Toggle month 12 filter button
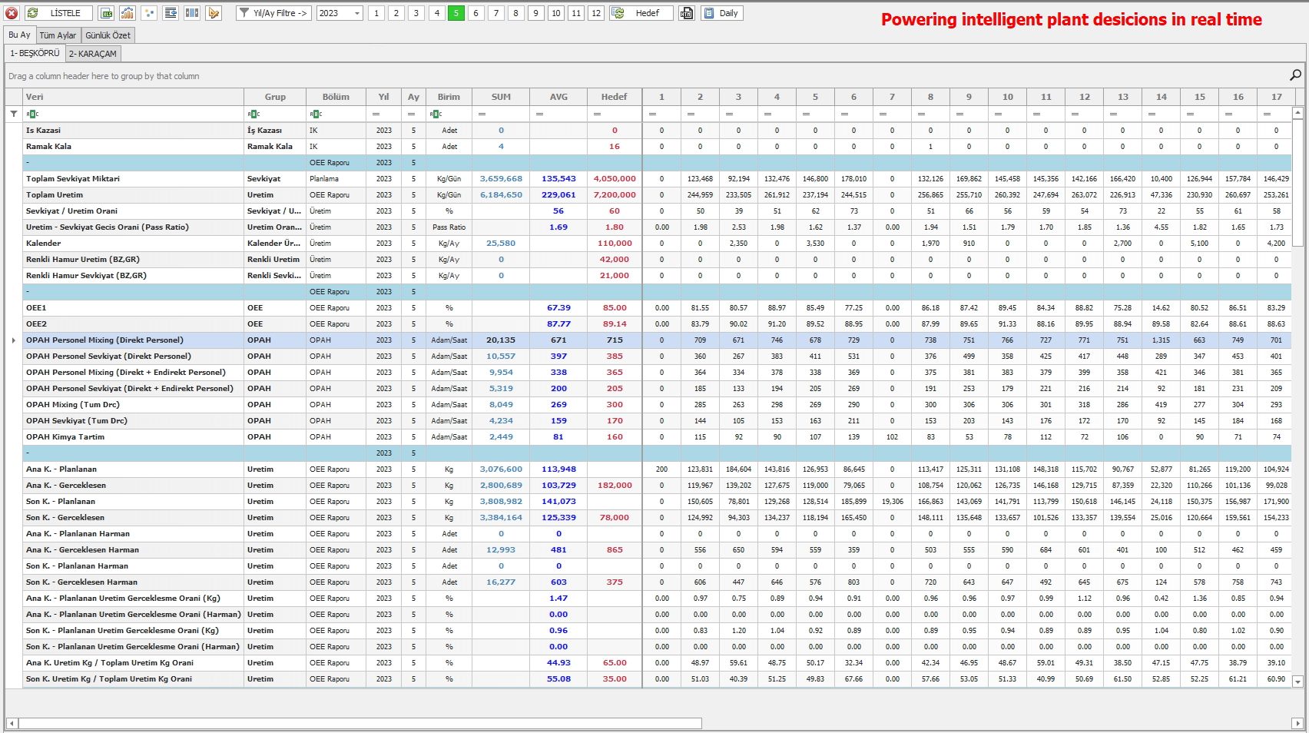Screen dimensions: 1309x733 click(596, 13)
